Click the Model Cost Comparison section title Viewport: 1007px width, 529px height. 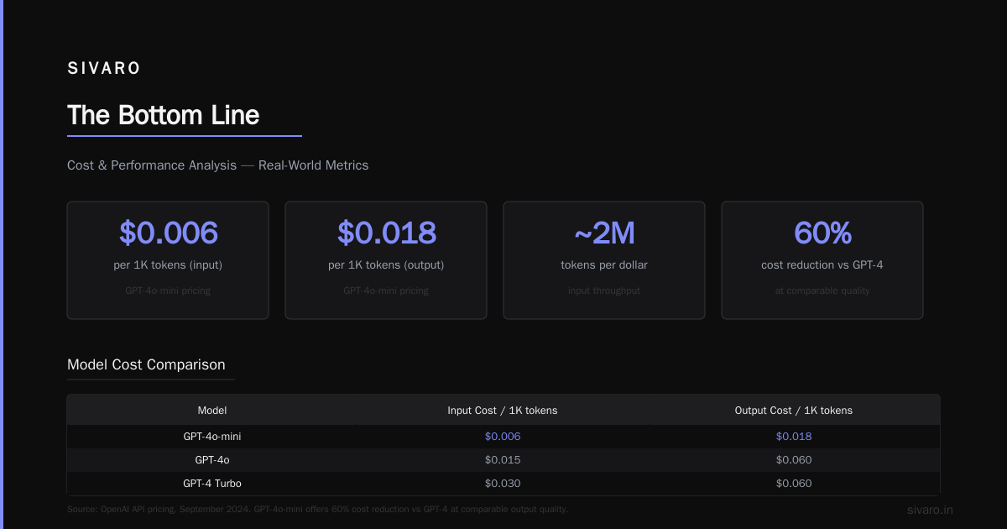point(146,364)
